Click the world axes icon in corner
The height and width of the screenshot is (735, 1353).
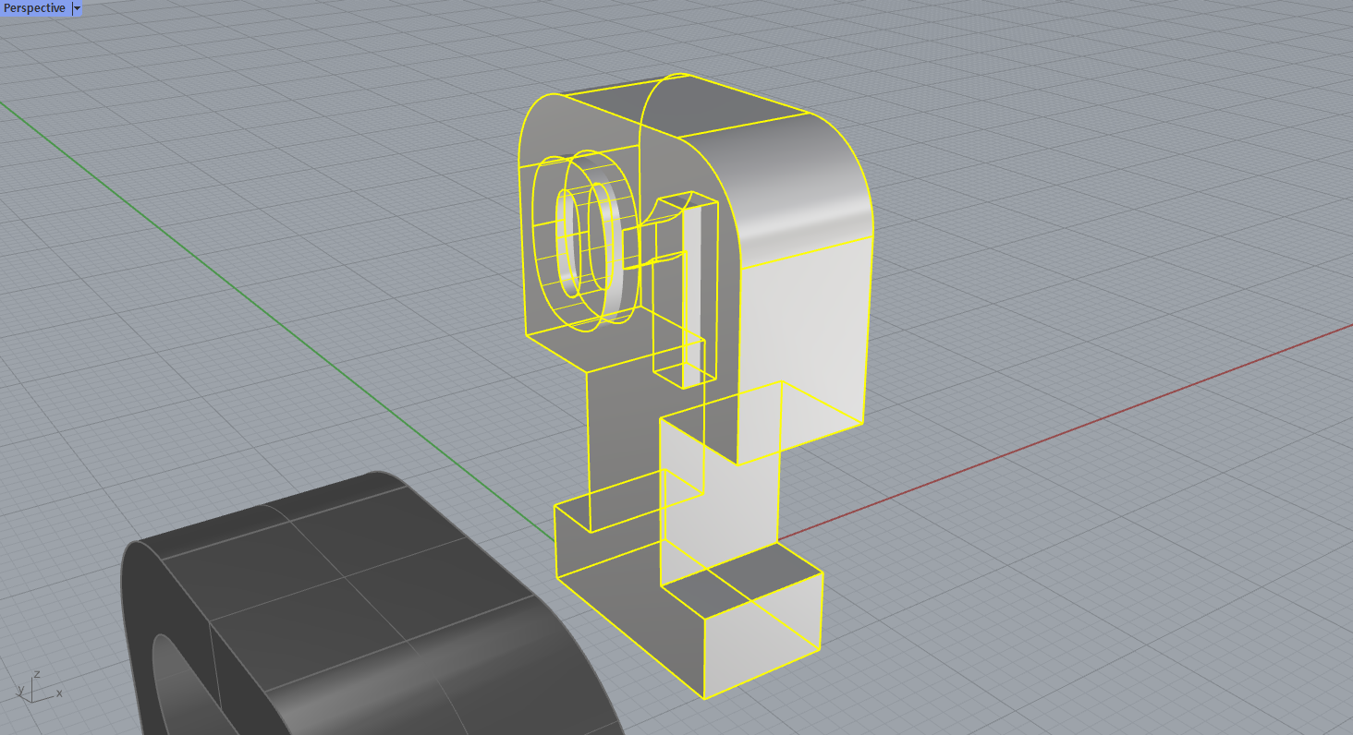point(39,686)
